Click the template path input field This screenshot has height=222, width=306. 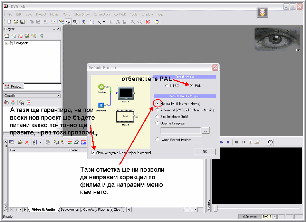tap(181, 131)
